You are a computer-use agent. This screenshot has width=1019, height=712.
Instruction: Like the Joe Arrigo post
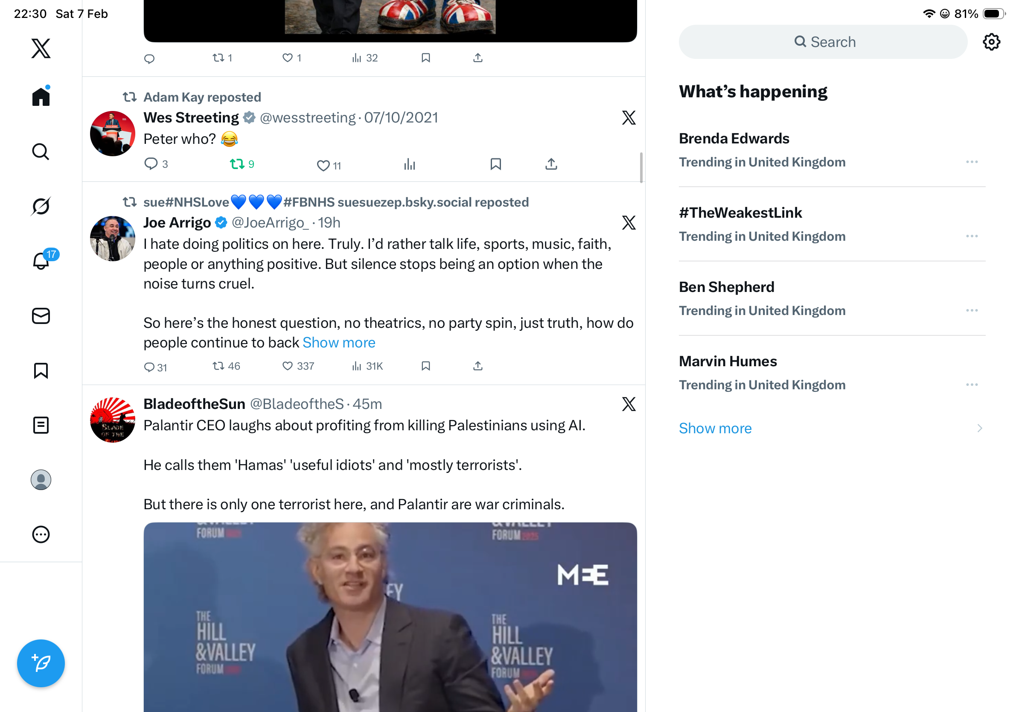click(x=288, y=366)
